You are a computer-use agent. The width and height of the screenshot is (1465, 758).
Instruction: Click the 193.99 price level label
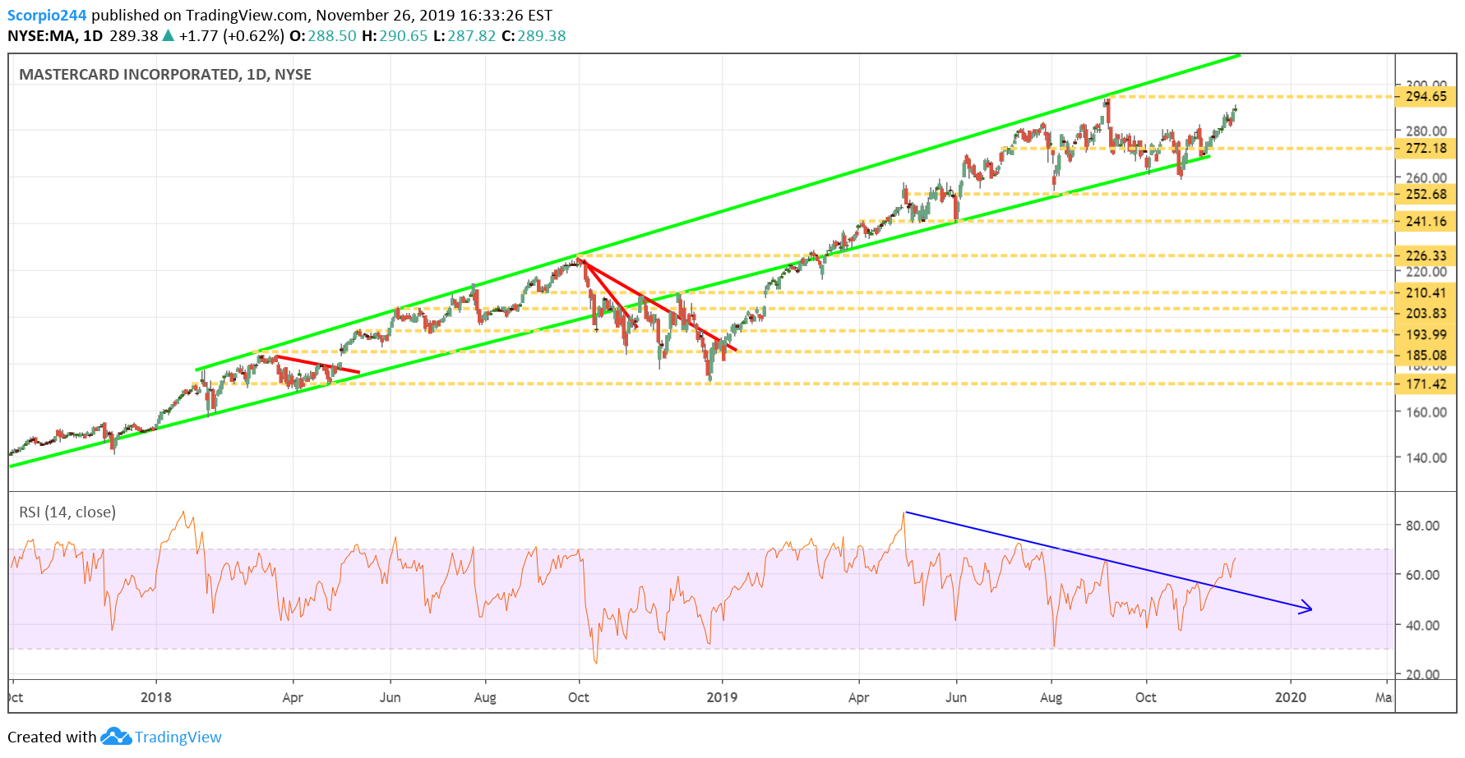click(1426, 335)
